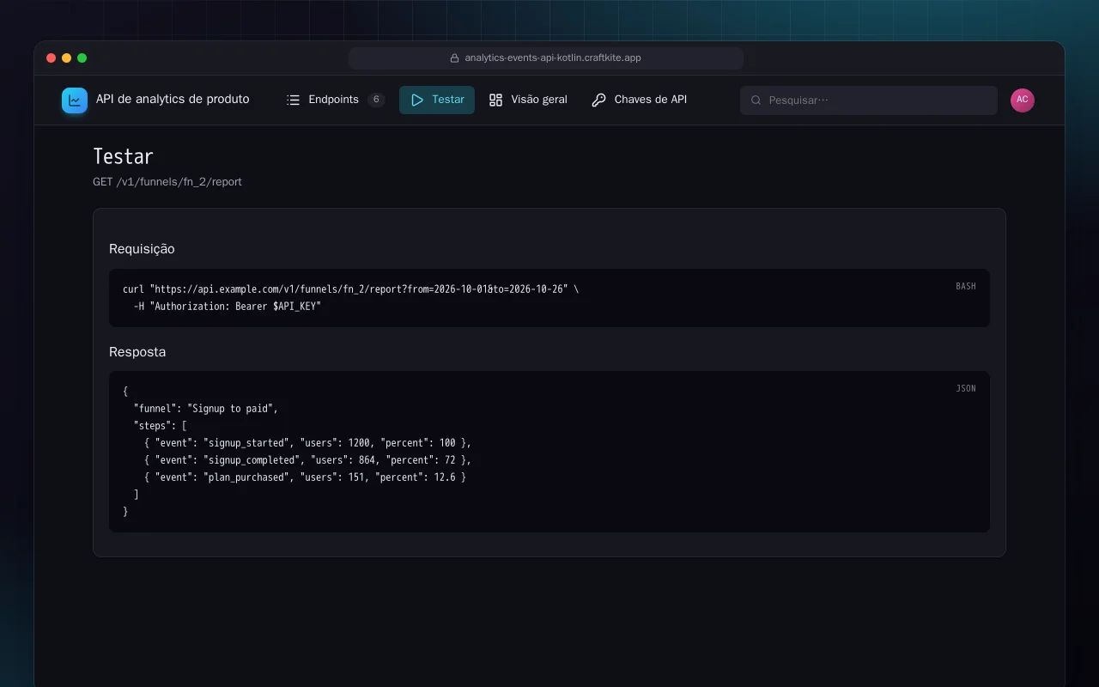
Task: Click the BASH label in request block
Action: click(x=966, y=286)
